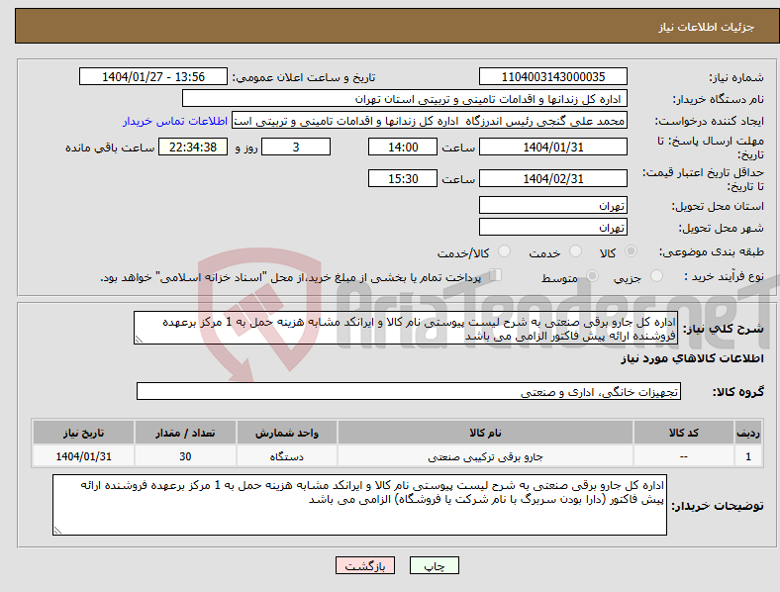Image resolution: width=780 pixels, height=592 pixels.
Task: Click the remaining time field 22:34:38
Action: (193, 148)
